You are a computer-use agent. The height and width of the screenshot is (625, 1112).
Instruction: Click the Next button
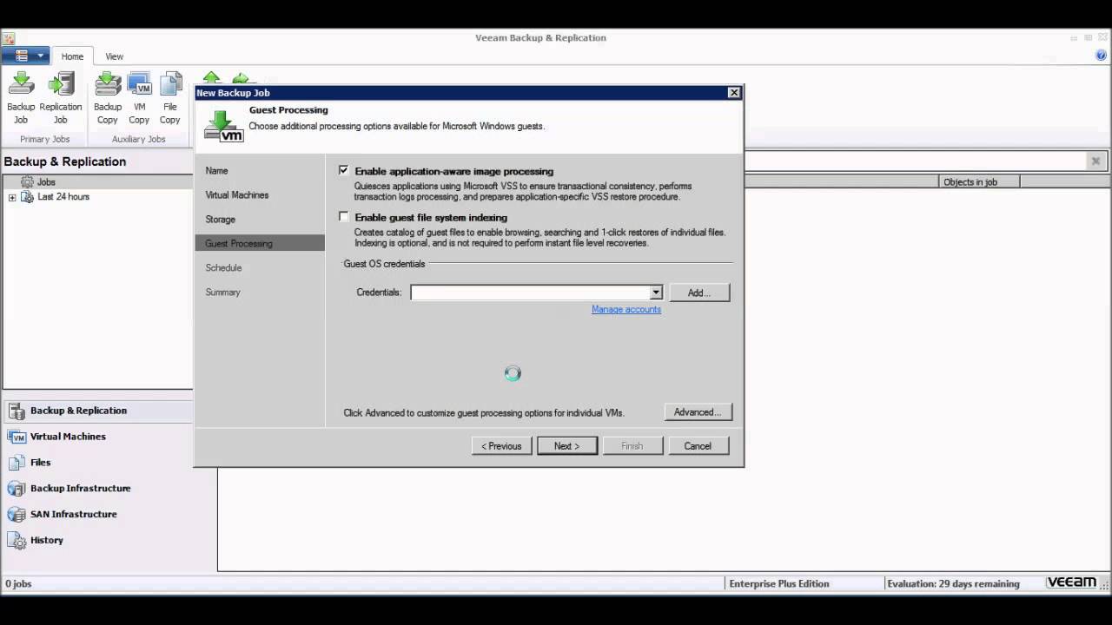coord(567,446)
